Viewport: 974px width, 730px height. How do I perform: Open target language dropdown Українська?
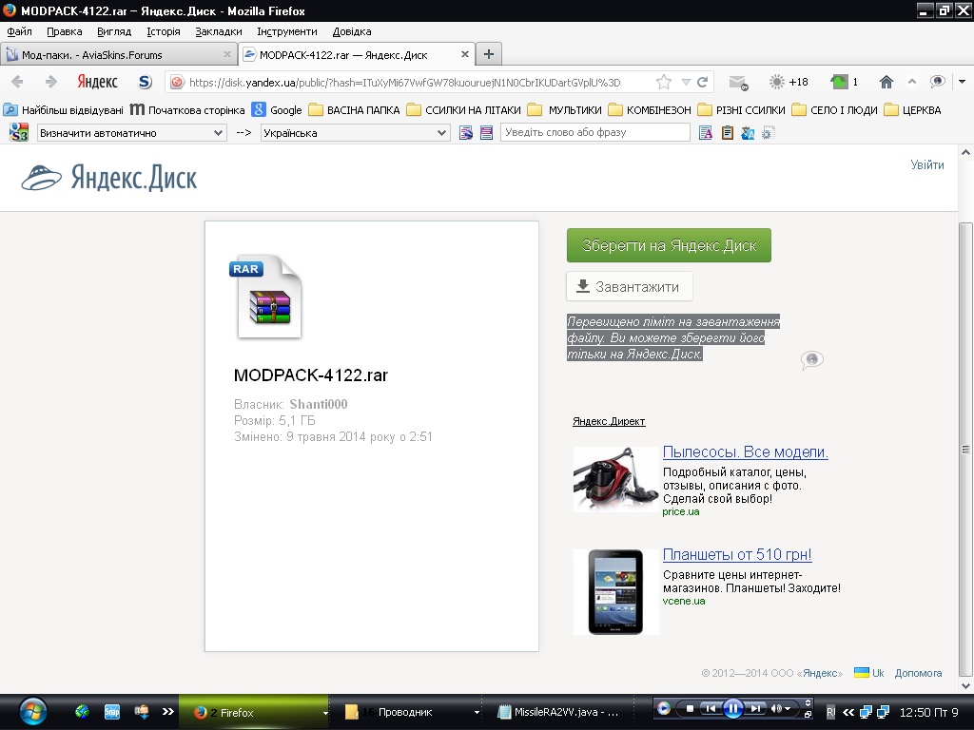[355, 133]
